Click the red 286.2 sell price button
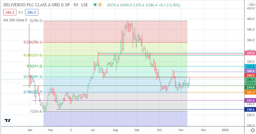 (10, 12)
